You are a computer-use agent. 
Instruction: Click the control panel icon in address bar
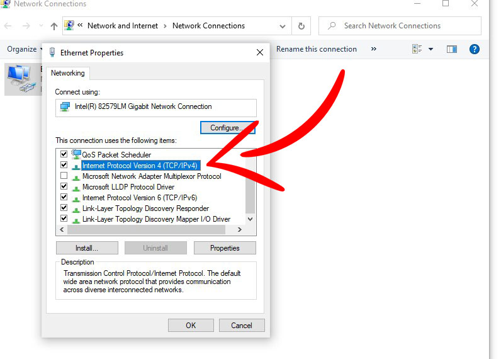click(69, 25)
